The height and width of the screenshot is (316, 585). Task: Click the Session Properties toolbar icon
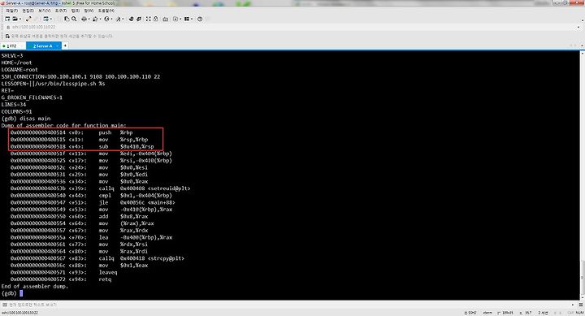[45, 19]
